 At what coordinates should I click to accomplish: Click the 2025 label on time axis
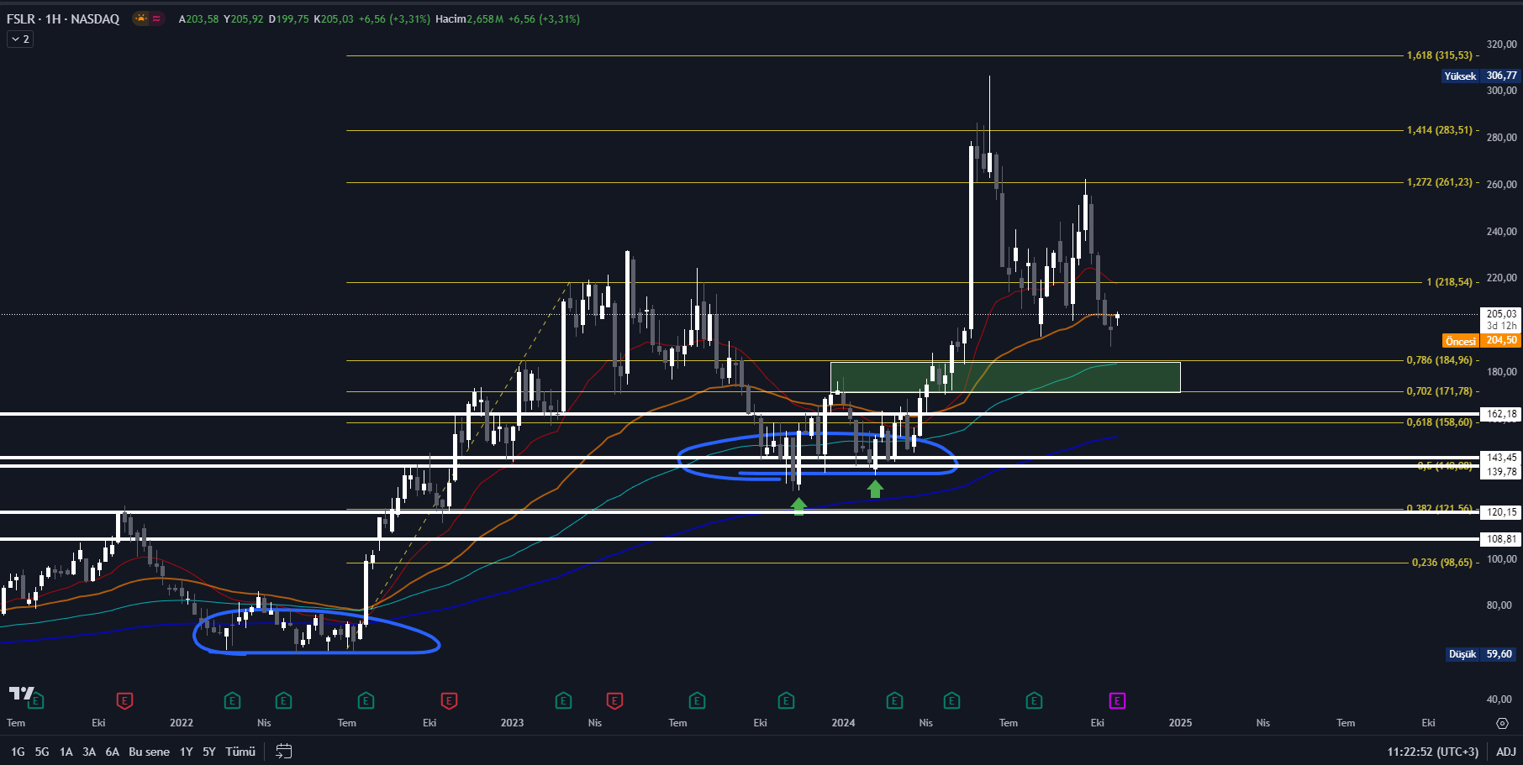(1180, 723)
